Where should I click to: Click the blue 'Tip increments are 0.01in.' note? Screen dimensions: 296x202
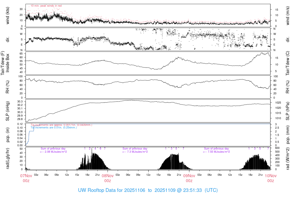click(52, 127)
